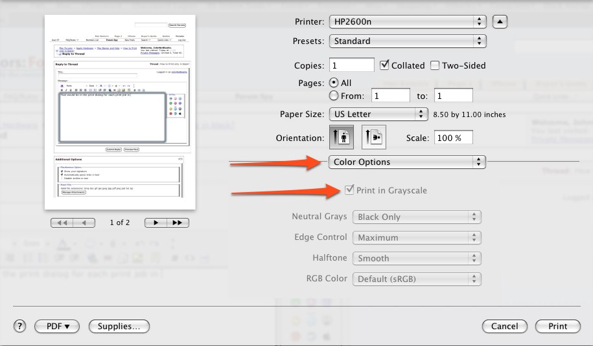Select All pages radio button
593x346 pixels.
(x=334, y=82)
